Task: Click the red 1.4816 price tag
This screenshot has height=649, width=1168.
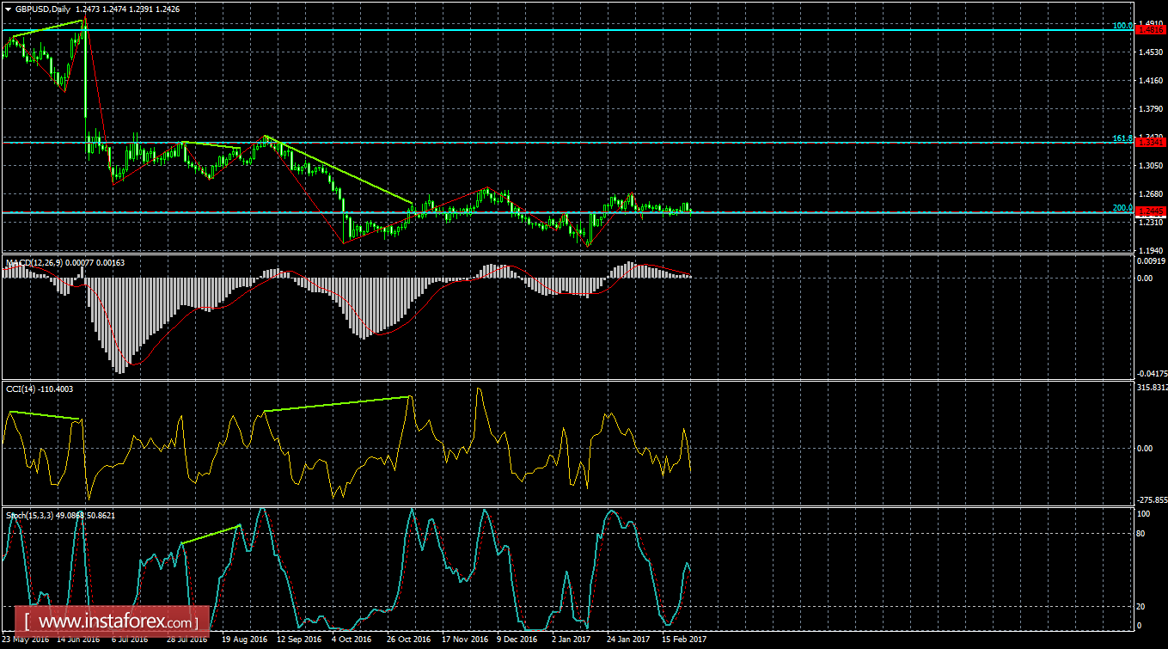Action: (x=1152, y=28)
